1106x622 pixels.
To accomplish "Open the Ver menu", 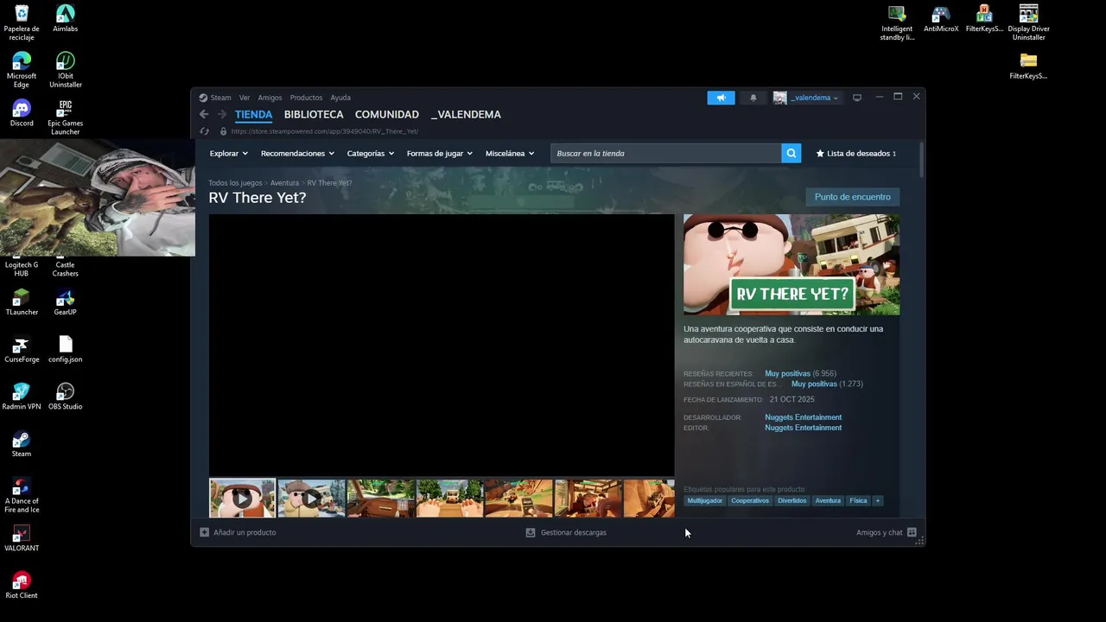I will pos(245,98).
